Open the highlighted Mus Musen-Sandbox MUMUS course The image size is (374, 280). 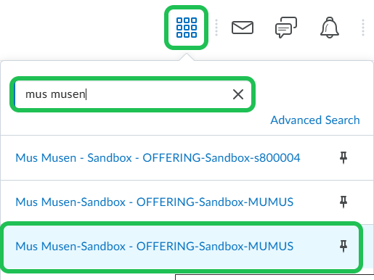pos(155,247)
